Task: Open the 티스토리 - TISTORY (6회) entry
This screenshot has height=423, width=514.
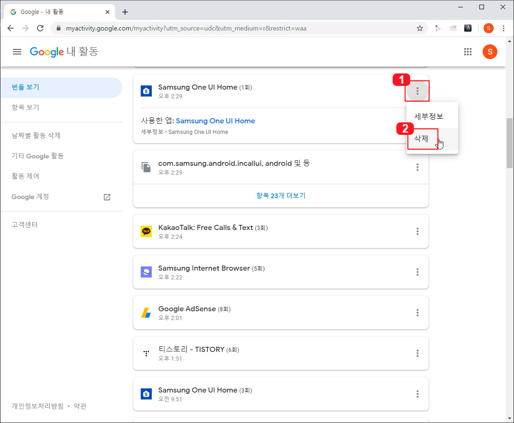Action: pos(199,350)
